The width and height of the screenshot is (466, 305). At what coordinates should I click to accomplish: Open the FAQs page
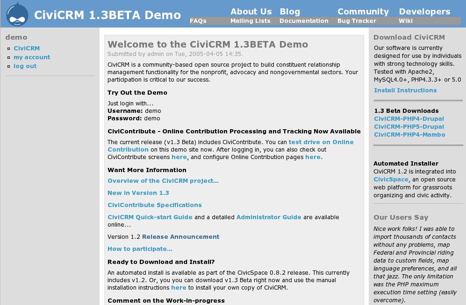click(198, 21)
